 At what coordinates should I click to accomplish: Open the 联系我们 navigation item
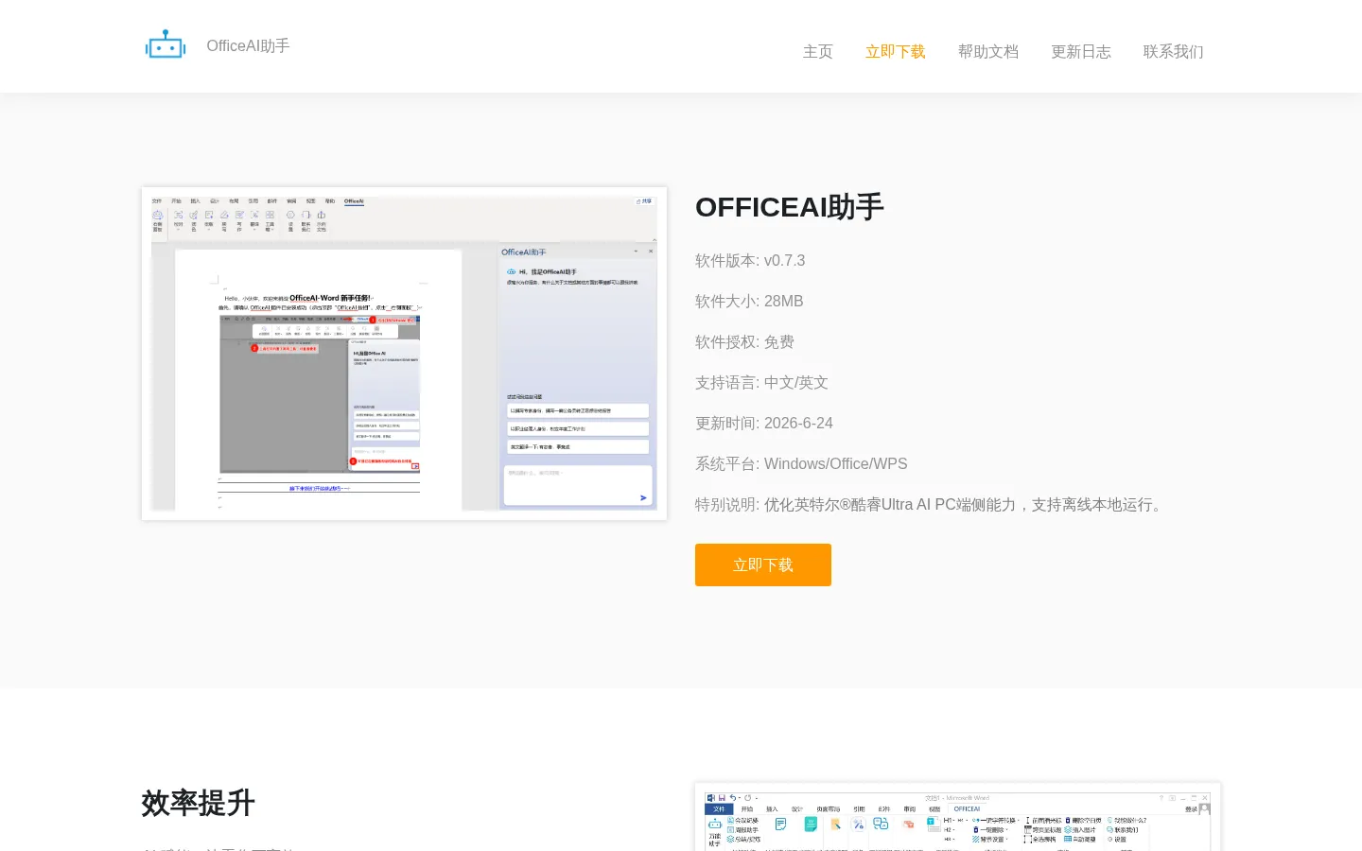(x=1174, y=52)
